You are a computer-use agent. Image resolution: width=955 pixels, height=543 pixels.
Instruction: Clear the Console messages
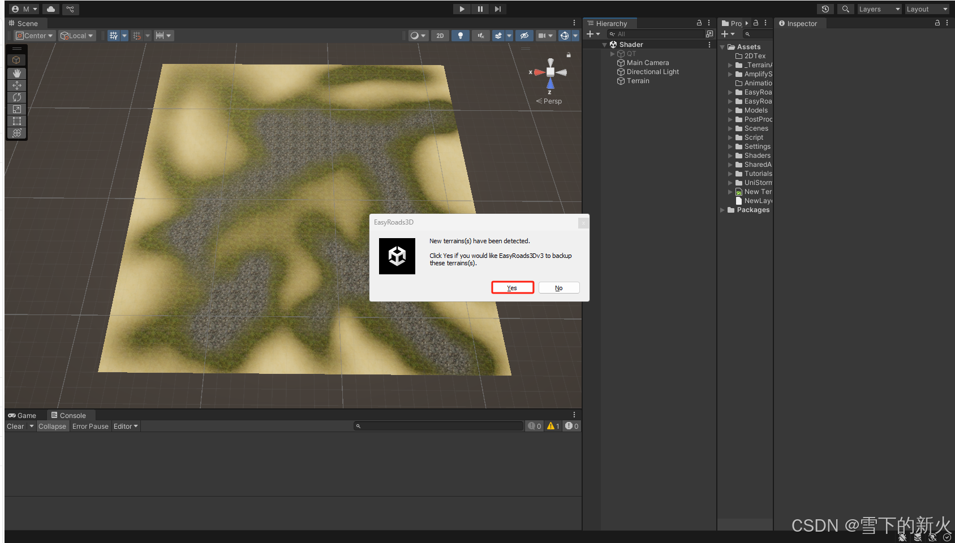pos(15,426)
